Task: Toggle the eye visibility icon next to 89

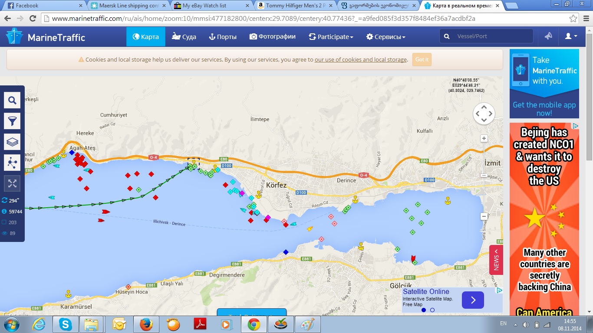Action: tap(4, 233)
